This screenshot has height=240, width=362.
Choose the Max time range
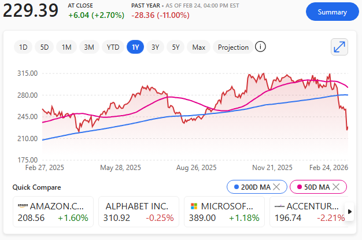[x=199, y=47]
